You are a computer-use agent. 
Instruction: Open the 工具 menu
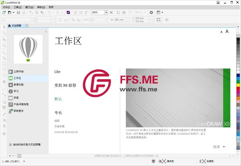coord(18,7)
